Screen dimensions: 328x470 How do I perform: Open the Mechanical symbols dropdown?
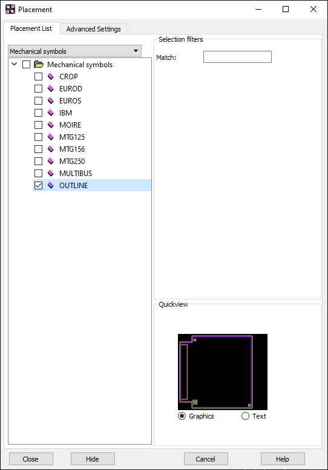pyautogui.click(x=74, y=51)
